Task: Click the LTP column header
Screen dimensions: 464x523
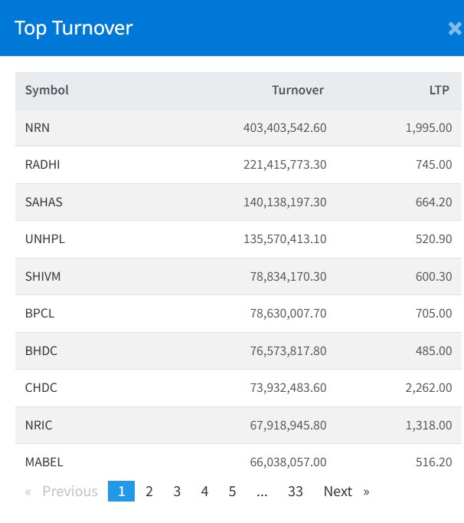Action: (439, 90)
